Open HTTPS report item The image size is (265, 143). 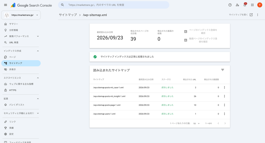pos(21,90)
